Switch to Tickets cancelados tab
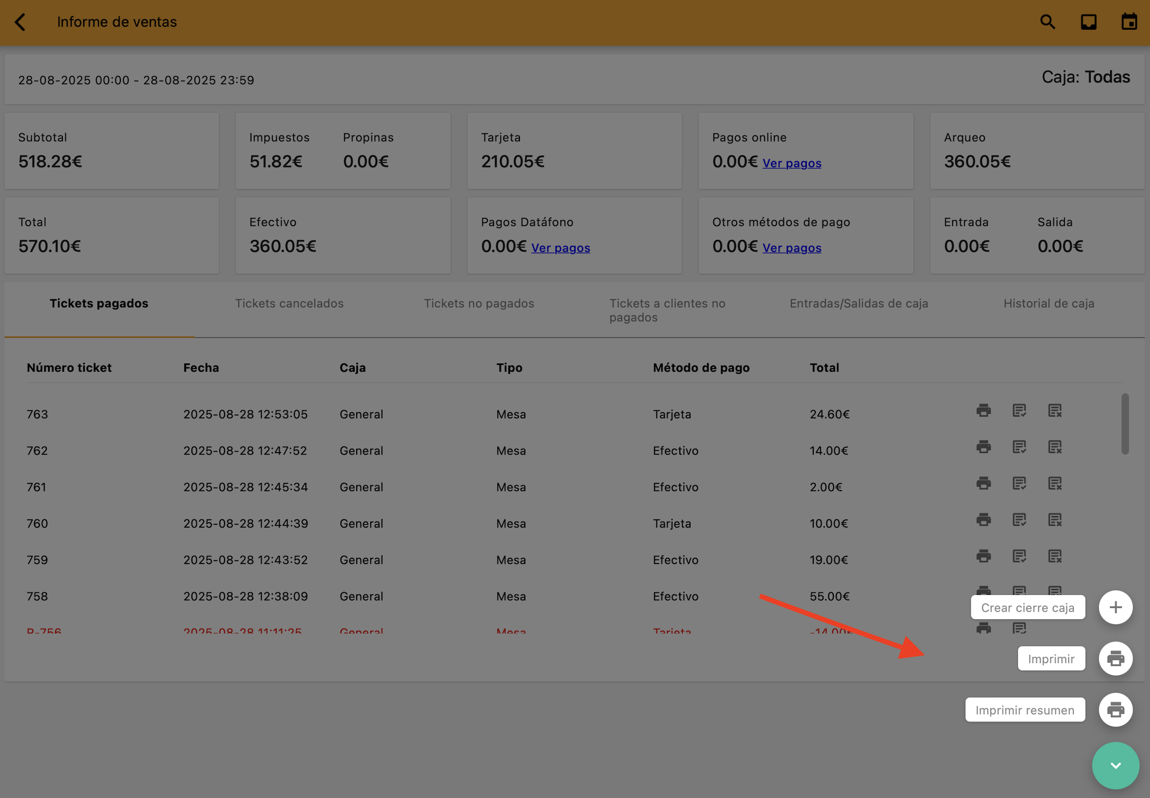The width and height of the screenshot is (1150, 798). [289, 304]
